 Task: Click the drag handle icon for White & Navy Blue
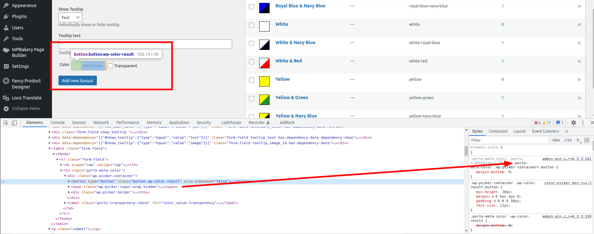[579, 43]
